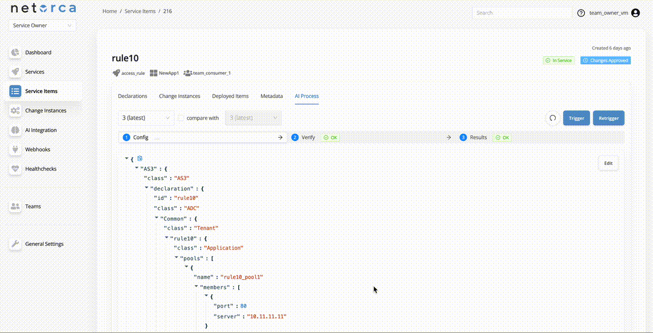Click the Trigger button
This screenshot has height=333, width=653.
(x=576, y=118)
